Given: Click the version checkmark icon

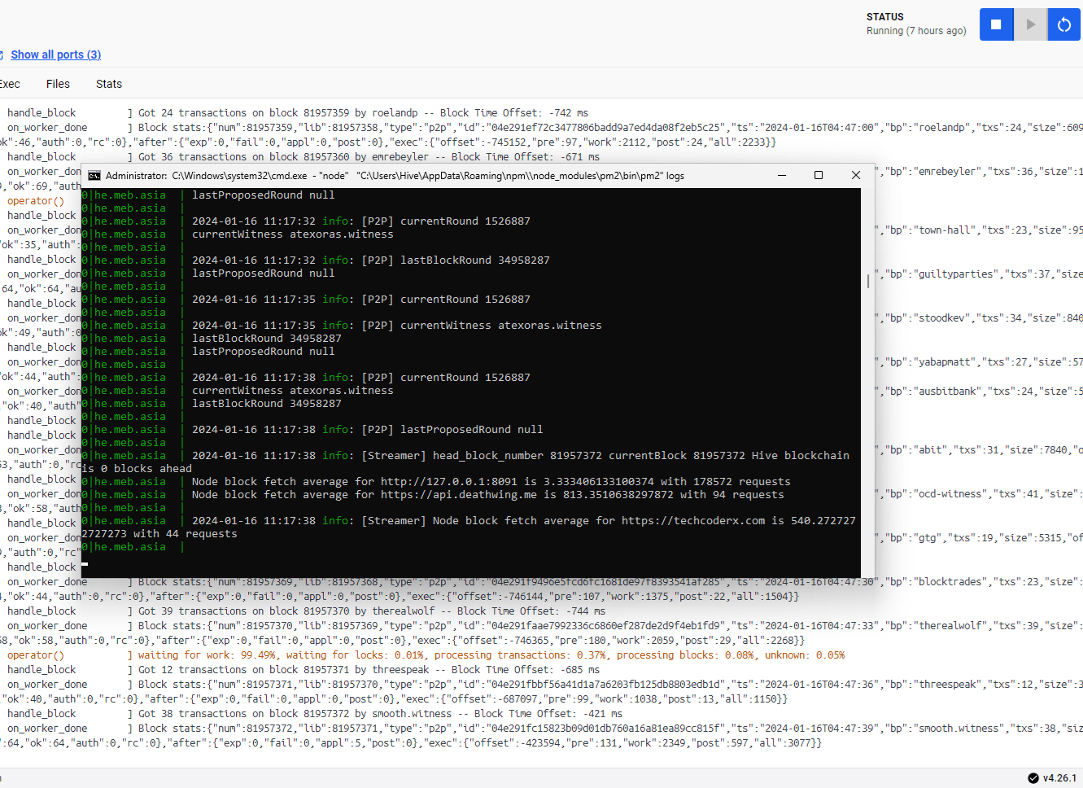Looking at the screenshot, I should (1033, 777).
